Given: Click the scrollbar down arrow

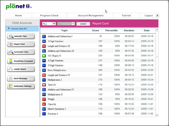Looking at the screenshot, I should click(157, 115).
